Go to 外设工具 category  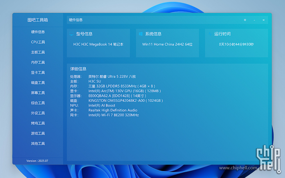(x=38, y=113)
